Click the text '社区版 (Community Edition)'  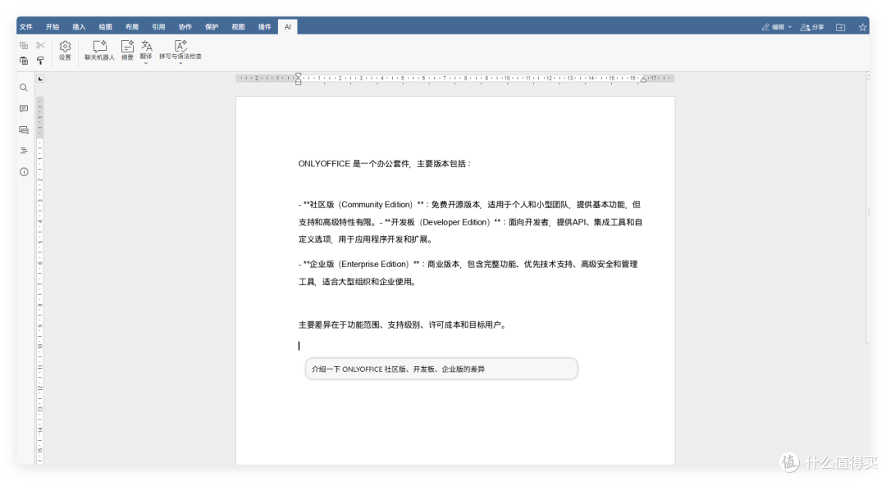pos(361,204)
